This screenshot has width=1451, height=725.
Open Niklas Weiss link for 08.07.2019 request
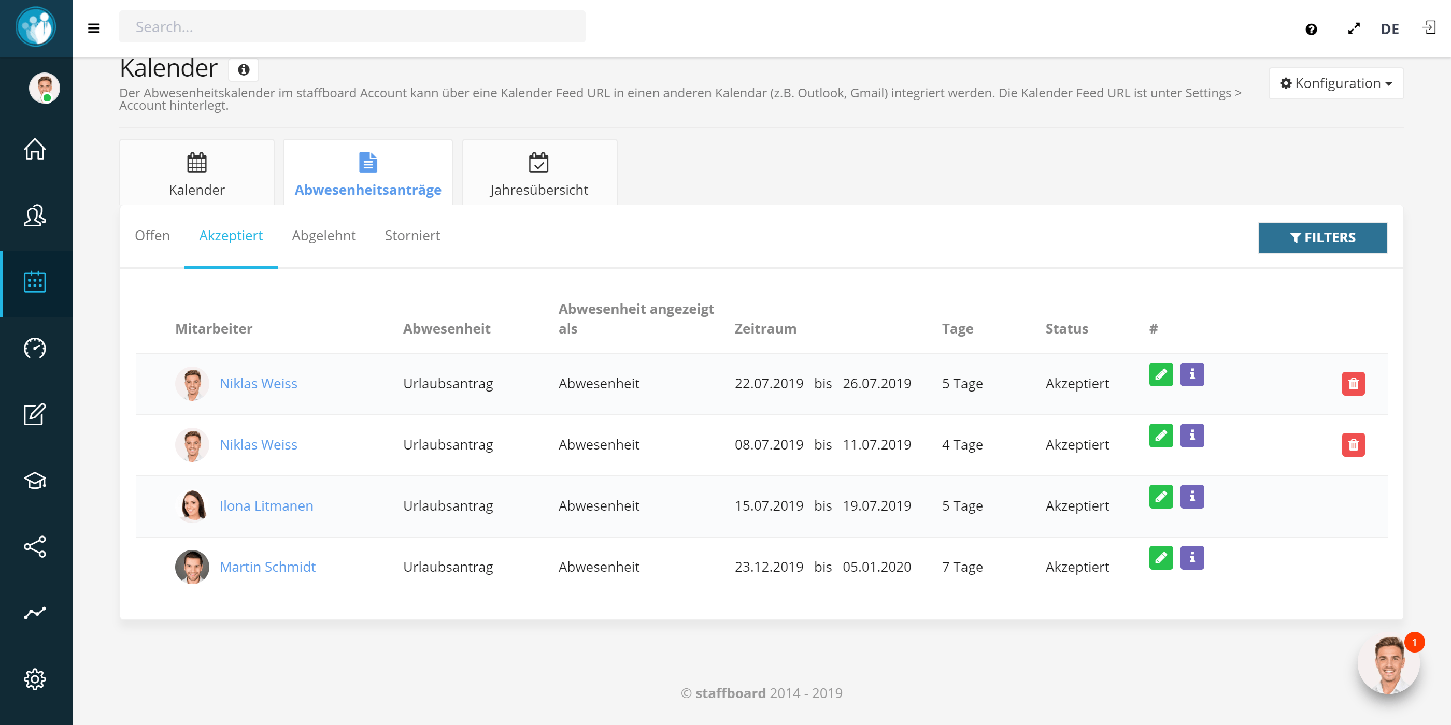coord(259,445)
